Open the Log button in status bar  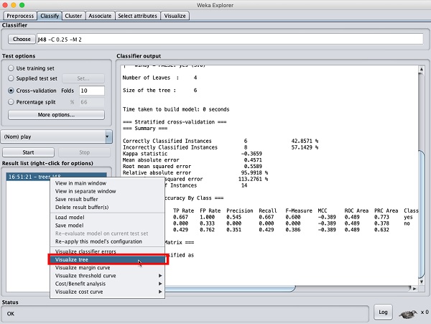(384, 312)
